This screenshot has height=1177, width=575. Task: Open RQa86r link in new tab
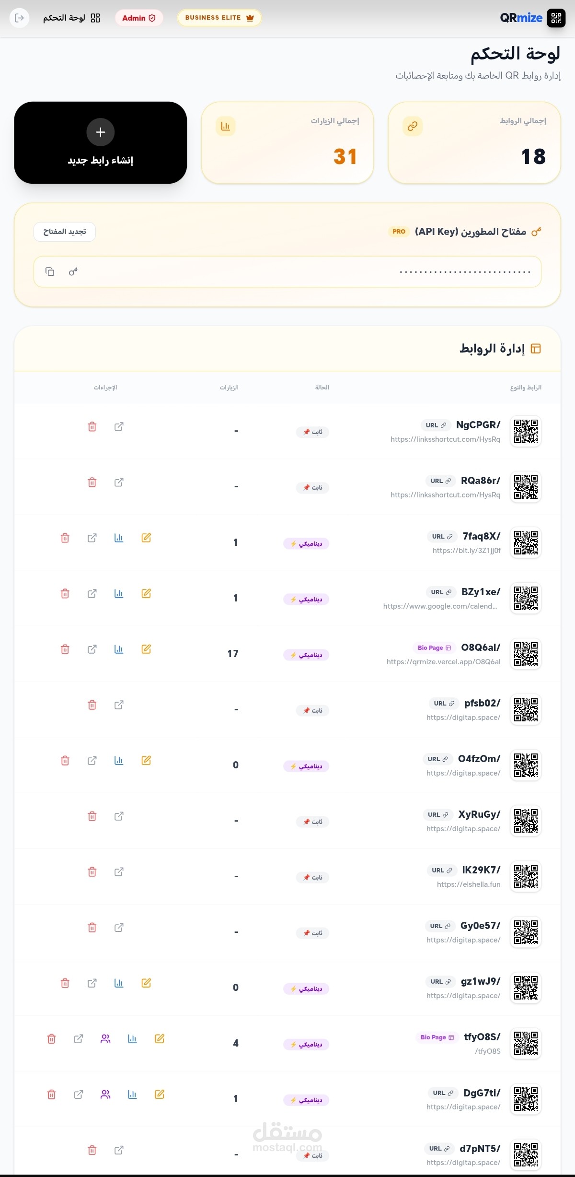pyautogui.click(x=119, y=483)
